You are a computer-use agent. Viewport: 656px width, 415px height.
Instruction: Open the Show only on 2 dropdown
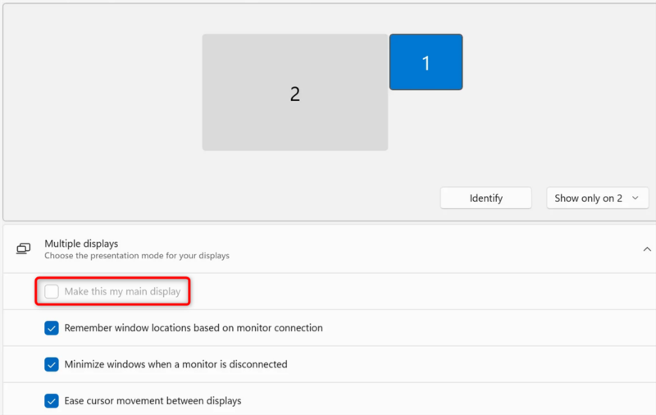pos(598,198)
